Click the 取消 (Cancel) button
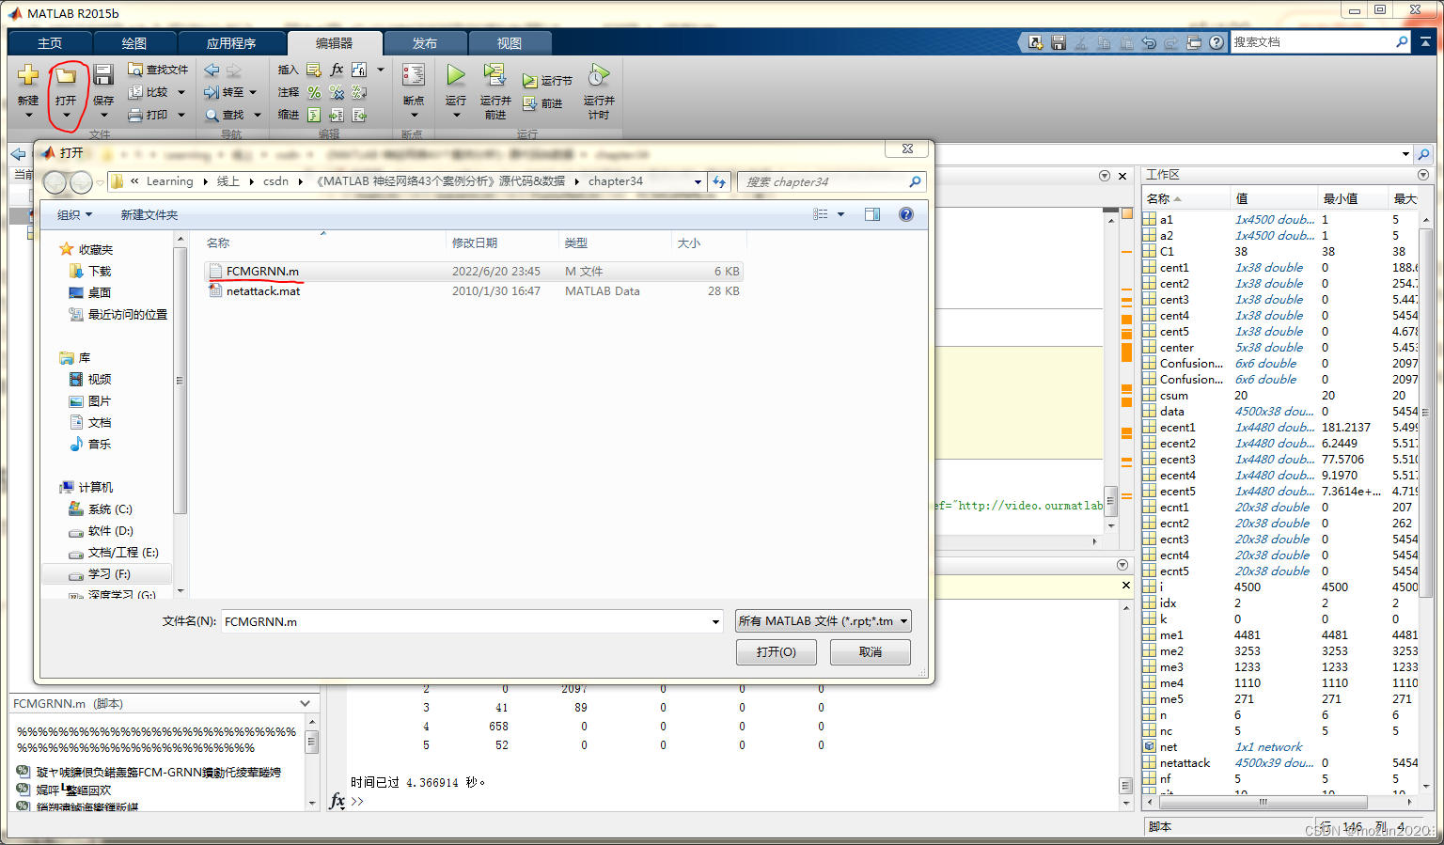 click(871, 651)
